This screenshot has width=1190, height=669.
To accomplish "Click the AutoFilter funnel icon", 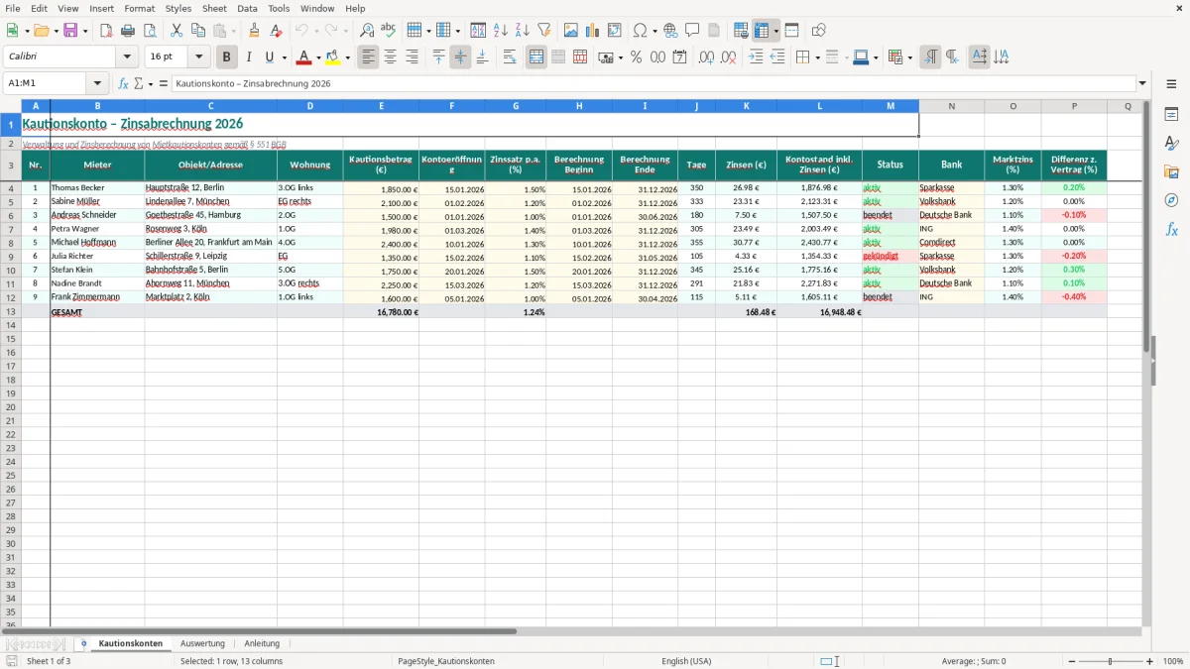I will coord(544,31).
